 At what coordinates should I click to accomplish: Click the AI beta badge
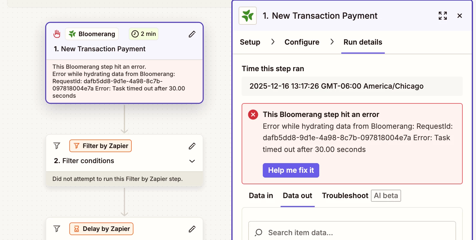coord(386,196)
